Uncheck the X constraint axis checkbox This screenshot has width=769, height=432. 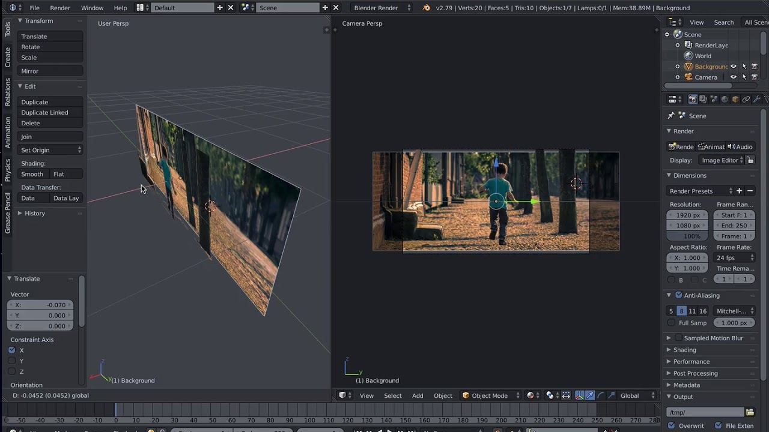click(x=12, y=350)
